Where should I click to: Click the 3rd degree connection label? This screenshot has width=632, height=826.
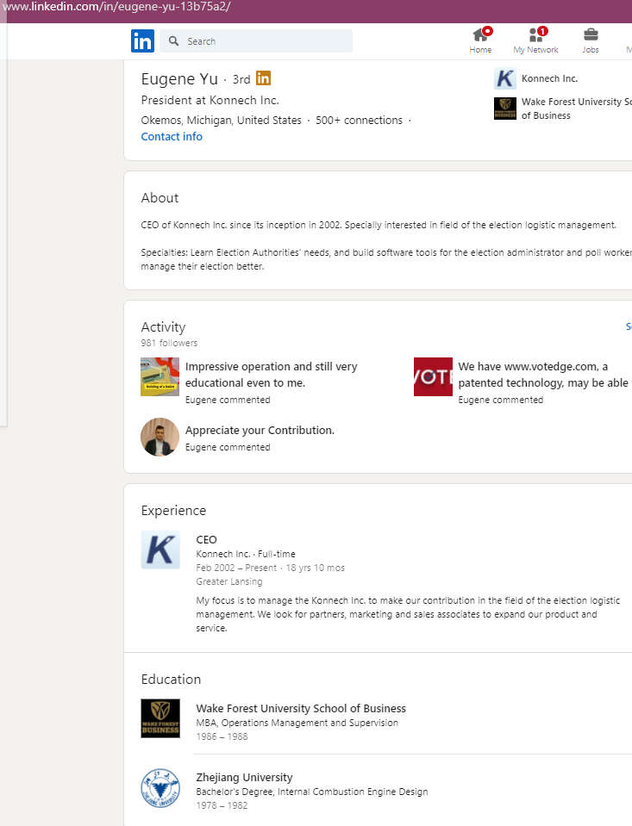click(241, 79)
